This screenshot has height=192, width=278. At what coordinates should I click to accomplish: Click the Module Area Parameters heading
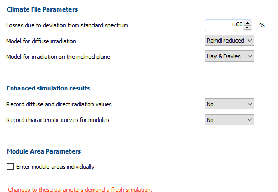tap(44, 151)
